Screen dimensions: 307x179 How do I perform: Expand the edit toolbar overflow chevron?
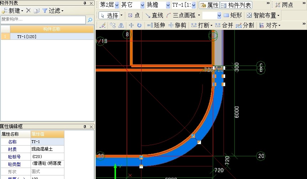(304, 24)
